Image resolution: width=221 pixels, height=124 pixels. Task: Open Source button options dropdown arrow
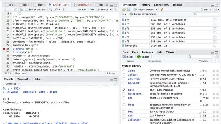111,10
